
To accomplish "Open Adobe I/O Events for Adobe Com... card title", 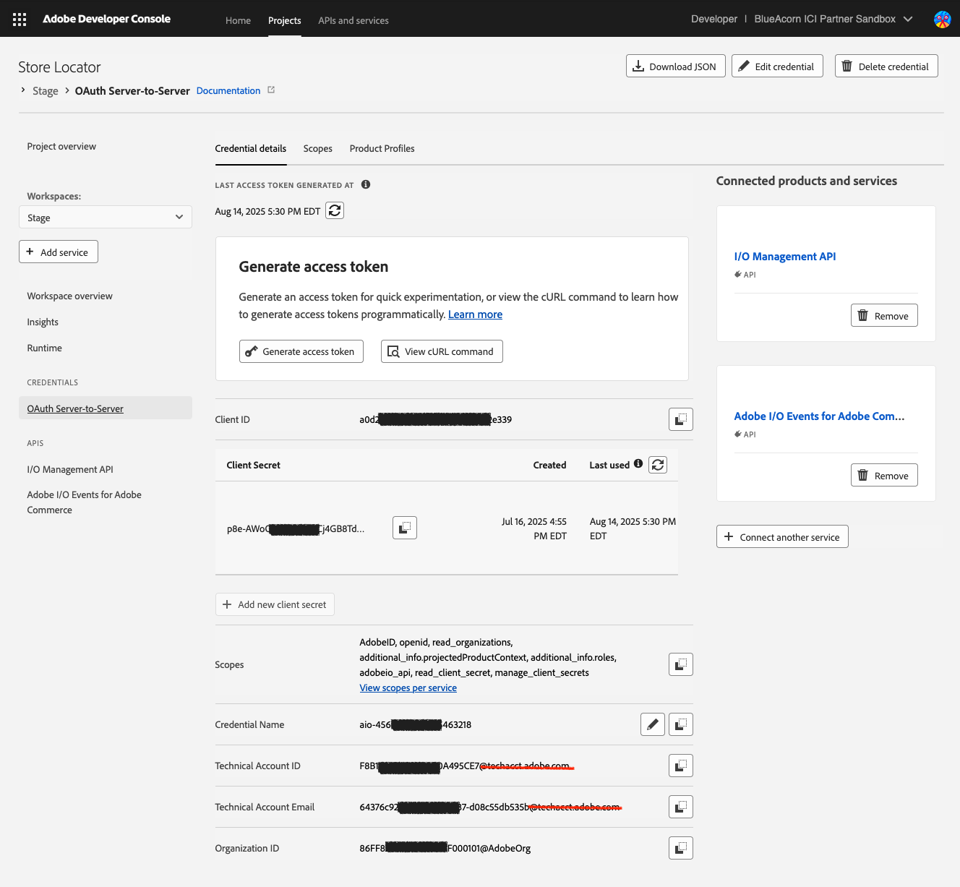I will [819, 416].
